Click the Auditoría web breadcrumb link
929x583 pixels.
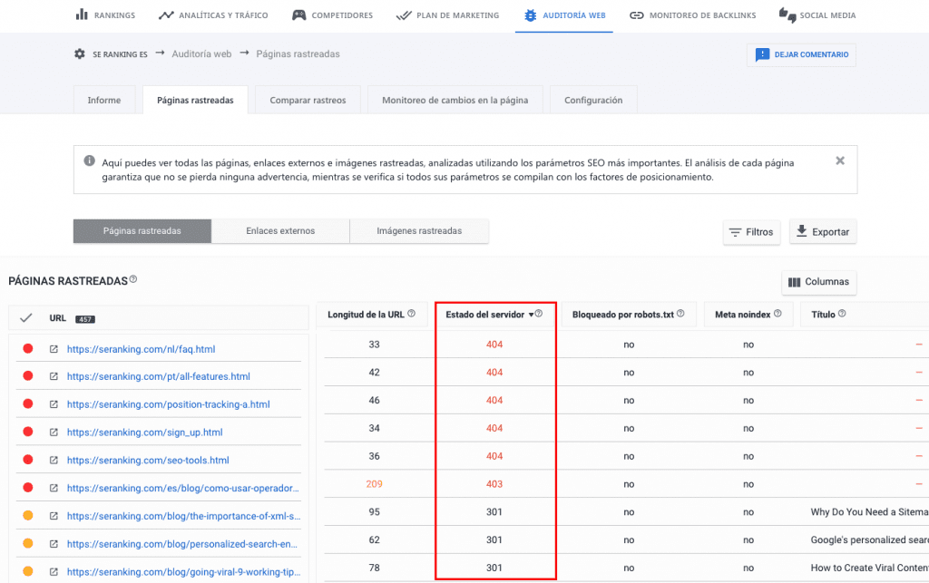(x=201, y=53)
